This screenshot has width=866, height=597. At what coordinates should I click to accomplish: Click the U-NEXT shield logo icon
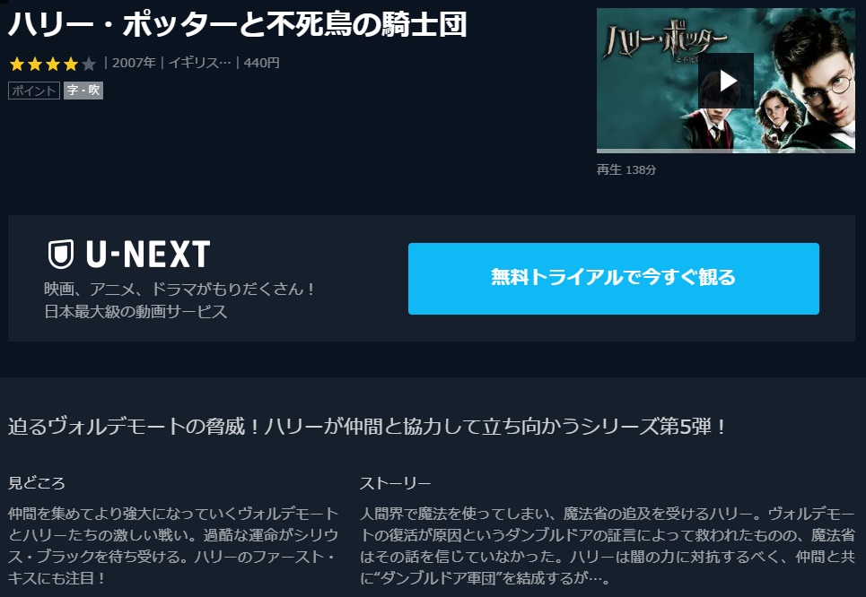(x=61, y=255)
